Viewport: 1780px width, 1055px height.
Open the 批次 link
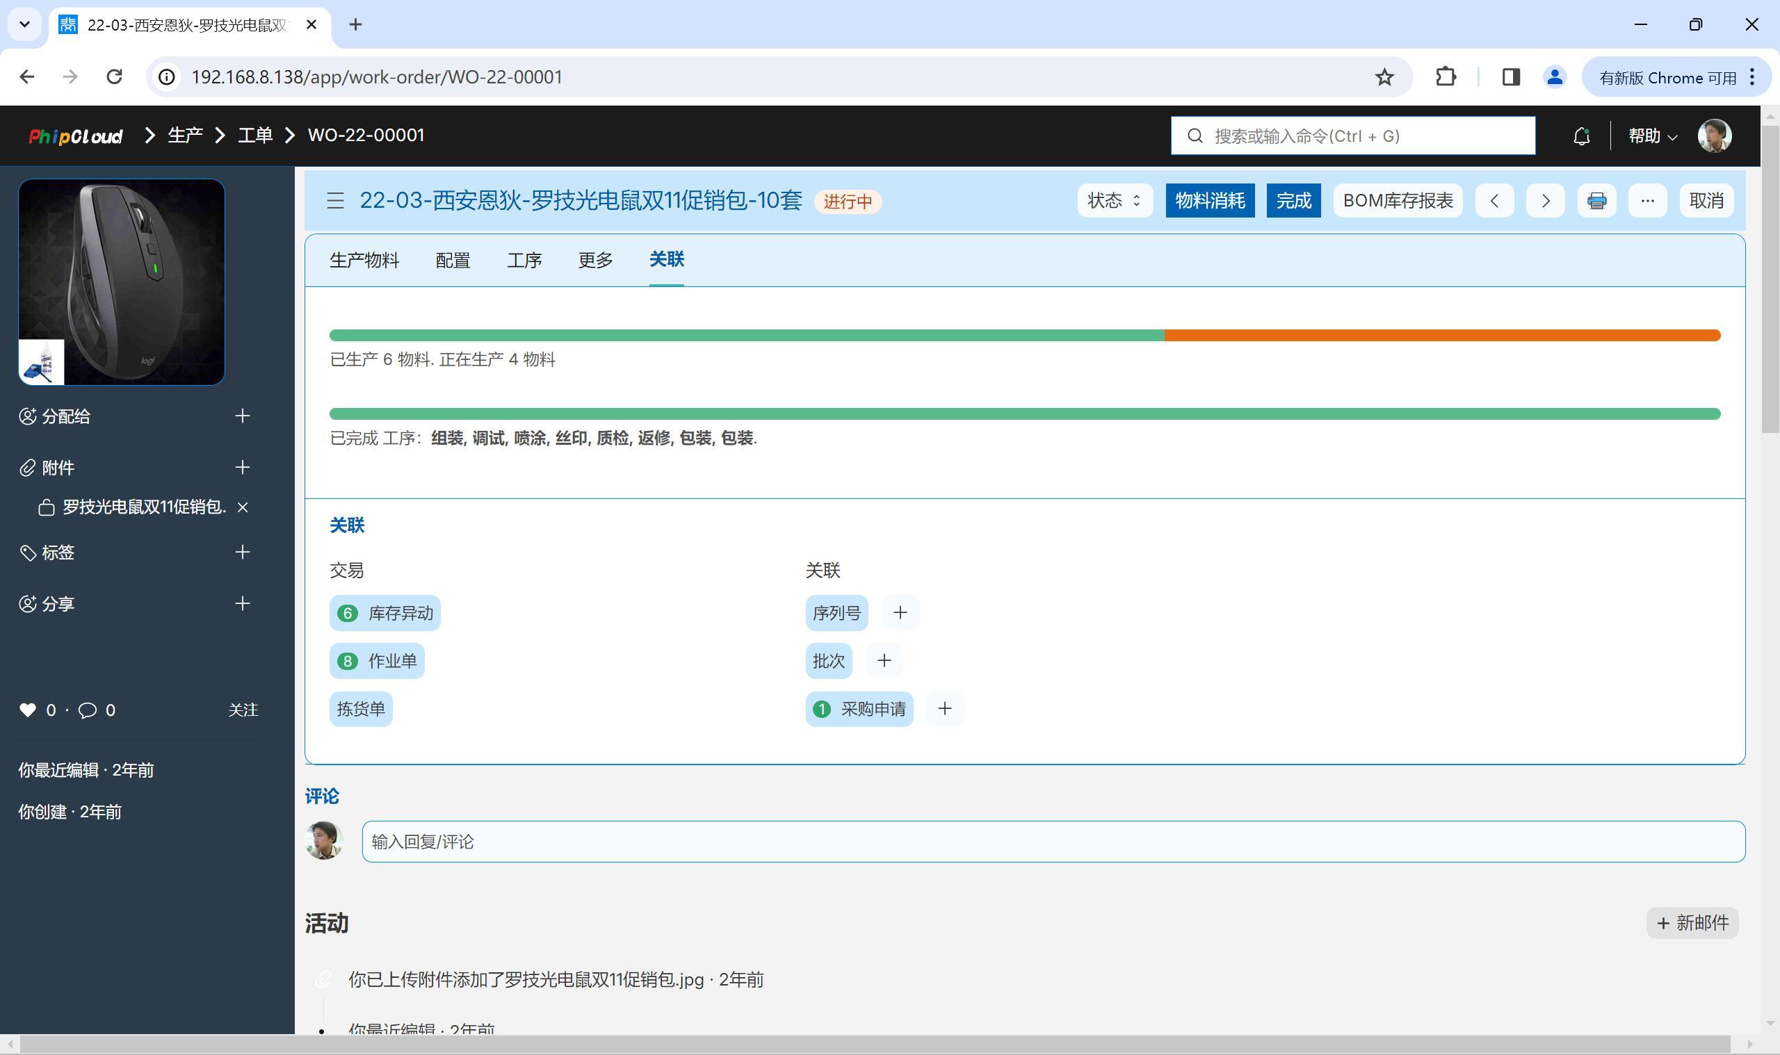(829, 661)
